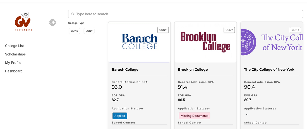Click the City College of New York logo

272,42
